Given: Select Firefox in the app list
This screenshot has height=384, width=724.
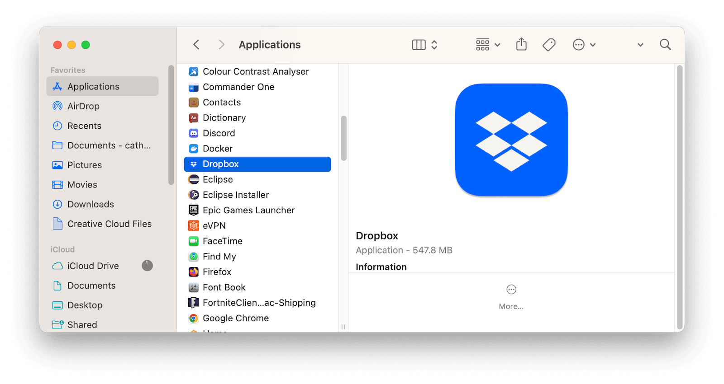Looking at the screenshot, I should (x=257, y=272).
